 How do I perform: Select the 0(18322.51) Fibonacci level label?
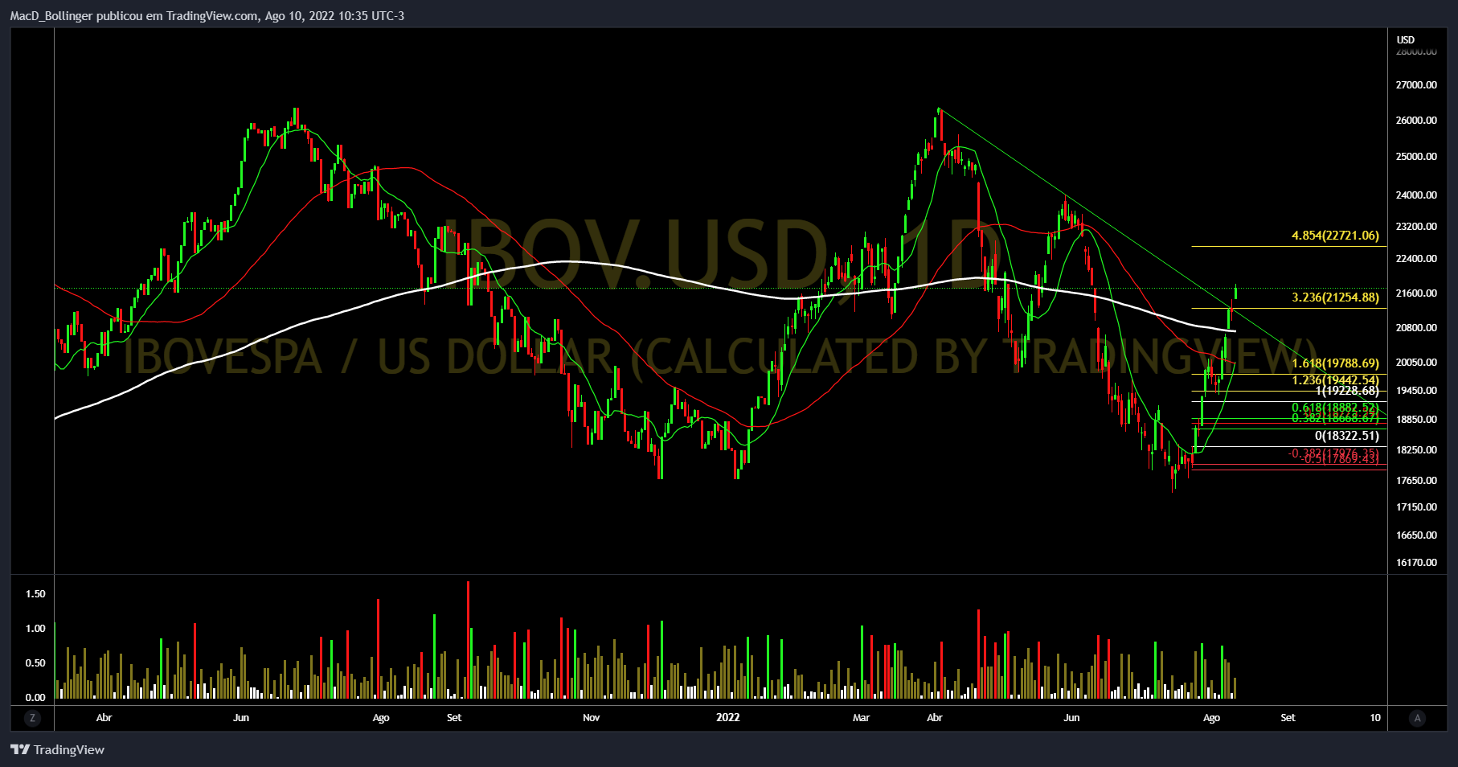pos(1347,436)
